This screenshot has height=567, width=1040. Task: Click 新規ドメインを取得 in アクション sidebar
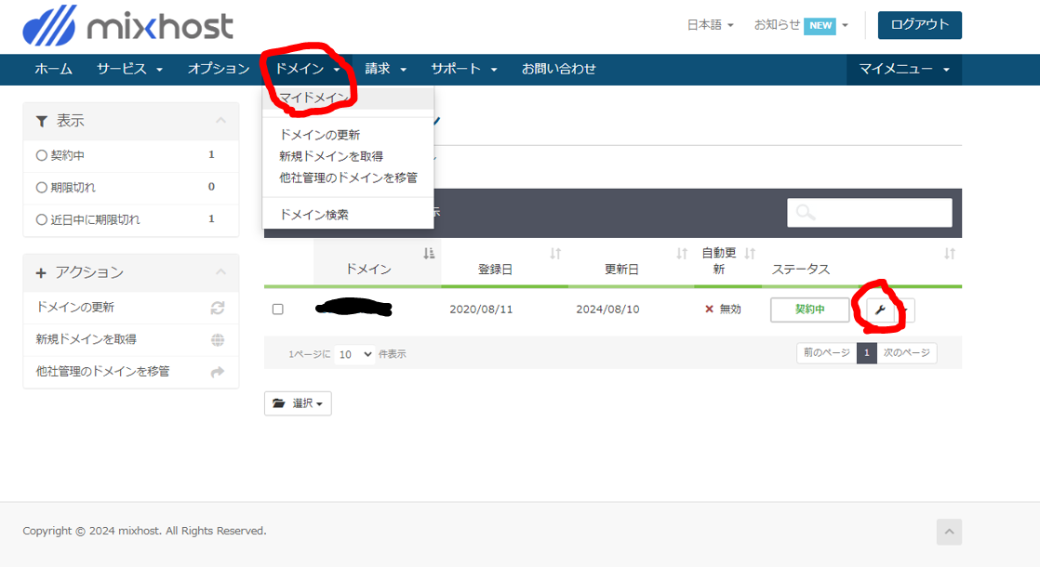point(130,340)
